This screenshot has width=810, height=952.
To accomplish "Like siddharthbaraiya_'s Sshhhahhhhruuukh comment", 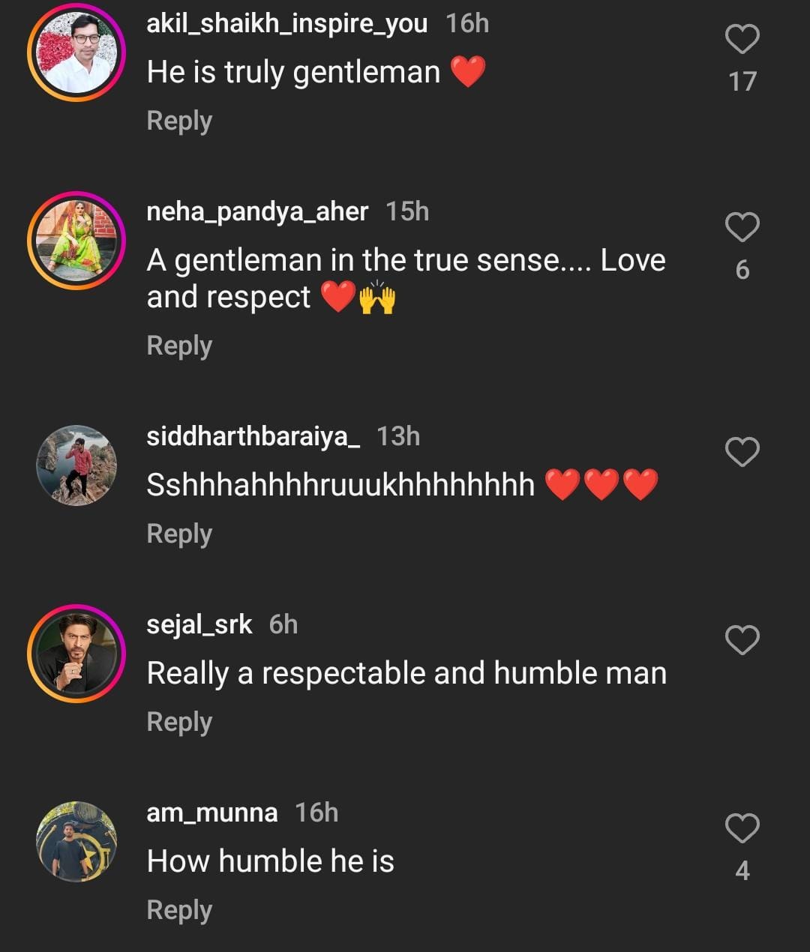I will click(x=742, y=452).
